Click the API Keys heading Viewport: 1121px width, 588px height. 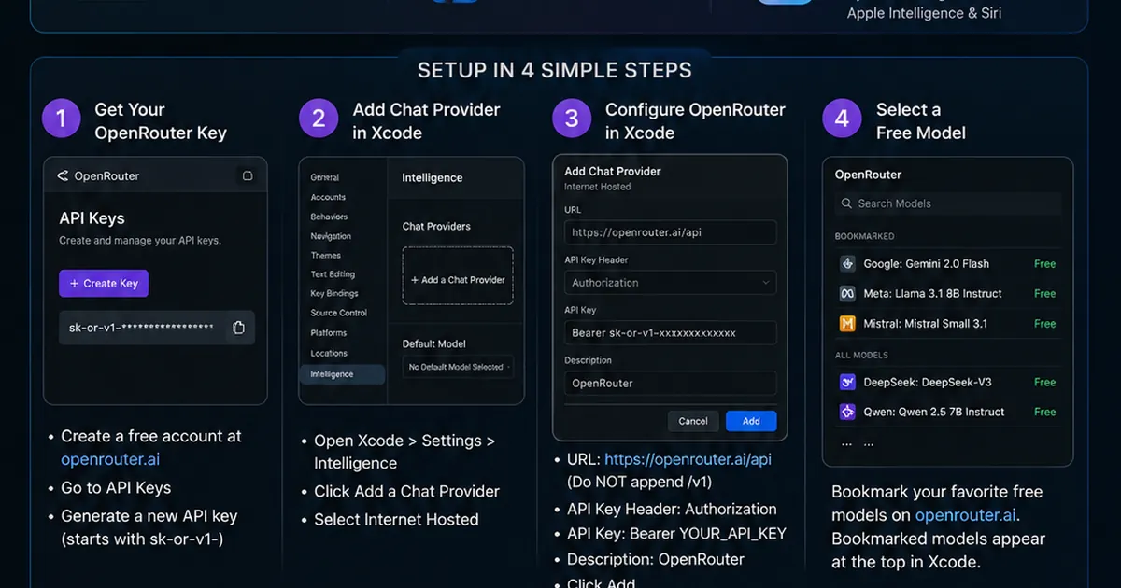pyautogui.click(x=92, y=218)
